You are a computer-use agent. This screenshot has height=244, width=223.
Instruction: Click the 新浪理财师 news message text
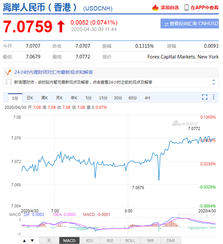pyautogui.click(x=83, y=82)
